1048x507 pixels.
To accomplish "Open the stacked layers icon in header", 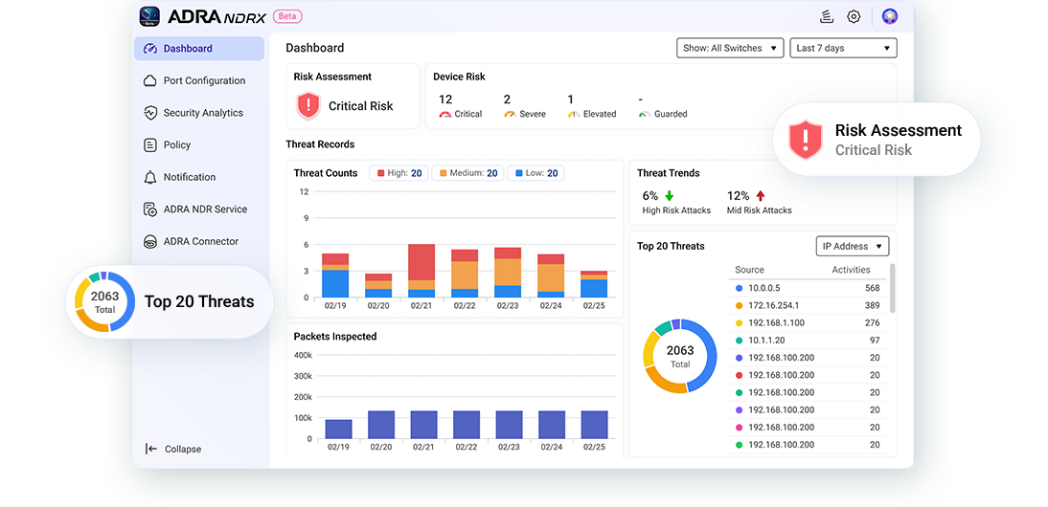I will coord(826,16).
